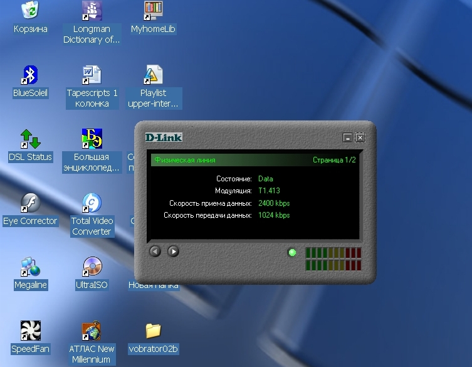Click the Модуляция label

point(233,191)
